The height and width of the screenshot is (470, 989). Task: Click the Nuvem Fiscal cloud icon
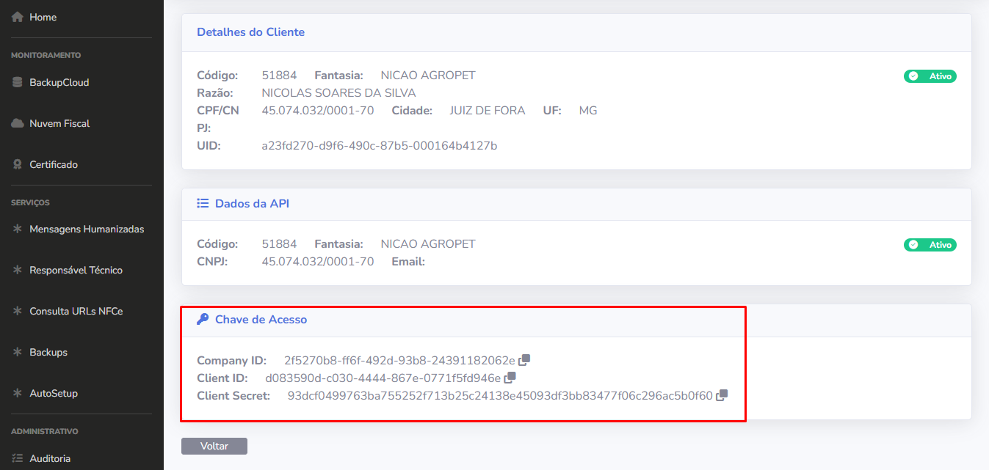pos(18,124)
